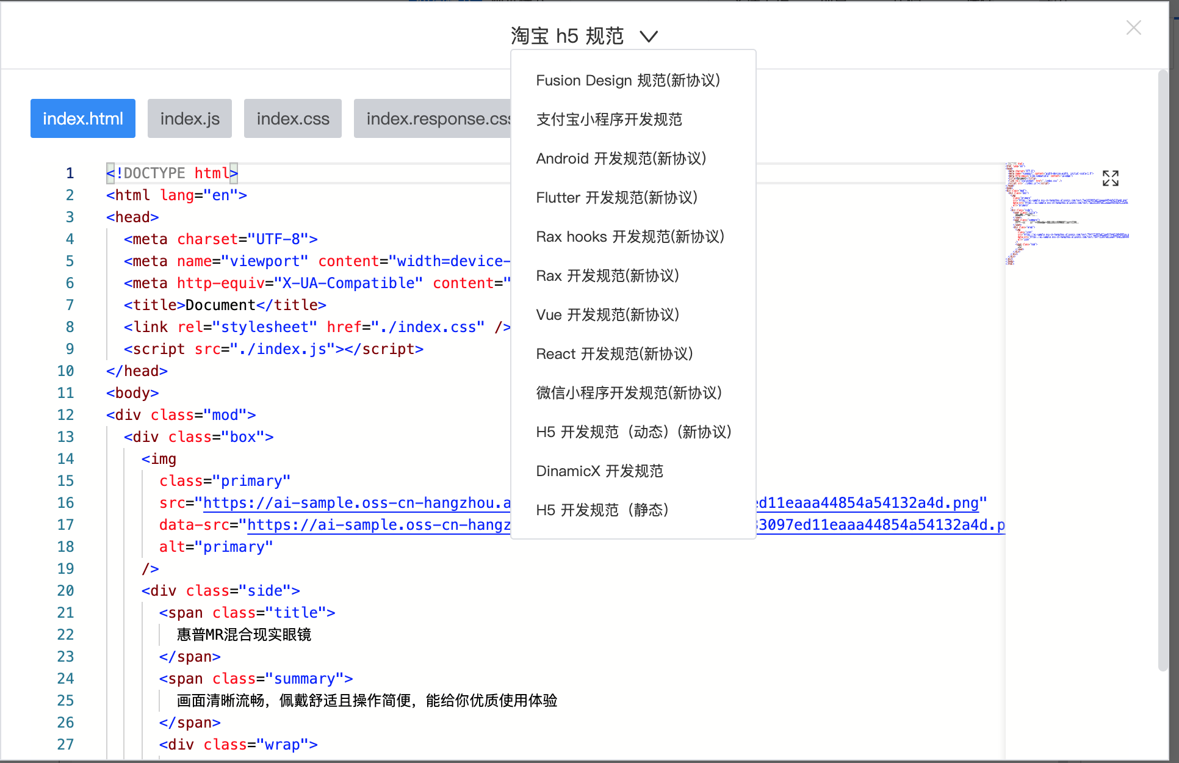Click the class="primary" attribute line
This screenshot has height=763, width=1179.
pos(225,481)
